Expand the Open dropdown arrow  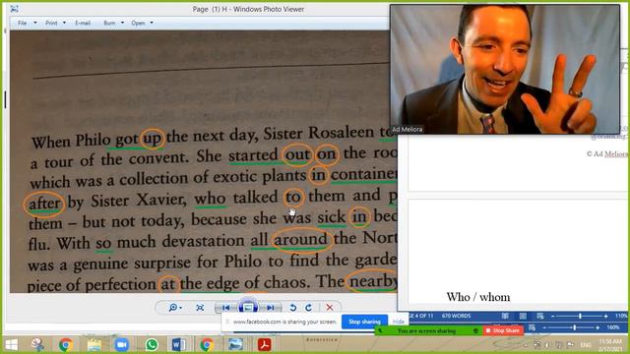tap(152, 23)
